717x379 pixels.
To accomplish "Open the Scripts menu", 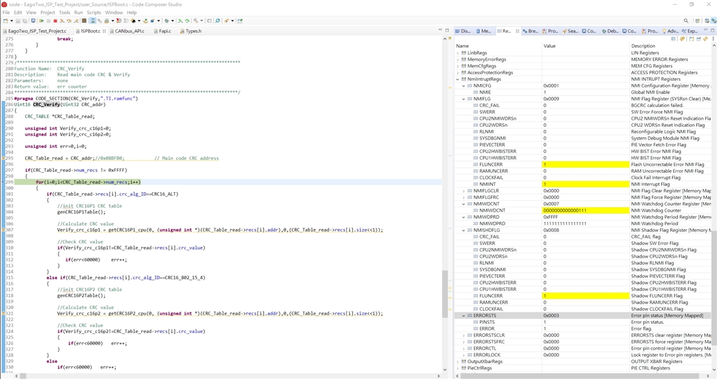I will (94, 12).
